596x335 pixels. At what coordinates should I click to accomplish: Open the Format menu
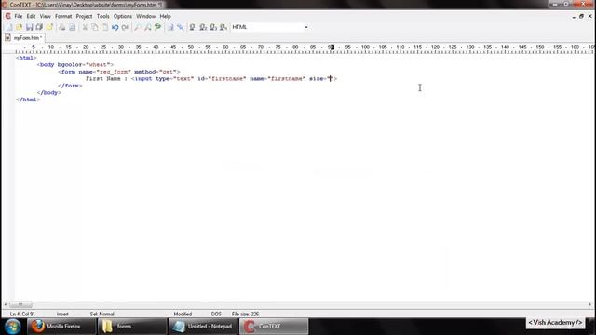pos(63,17)
